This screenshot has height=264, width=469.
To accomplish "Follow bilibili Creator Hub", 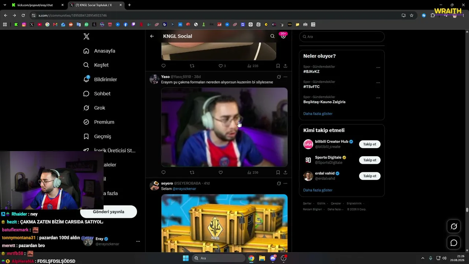I will tap(370, 144).
